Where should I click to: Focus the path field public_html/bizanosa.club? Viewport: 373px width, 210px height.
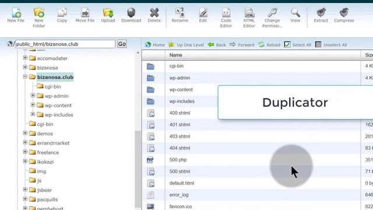(65, 44)
